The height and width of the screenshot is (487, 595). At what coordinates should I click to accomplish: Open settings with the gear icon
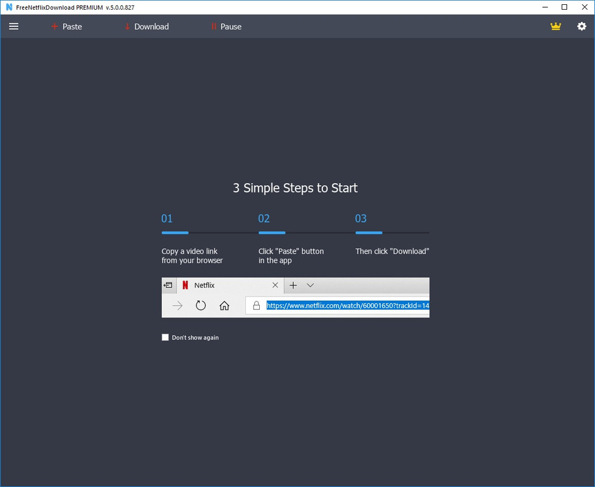pyautogui.click(x=582, y=26)
